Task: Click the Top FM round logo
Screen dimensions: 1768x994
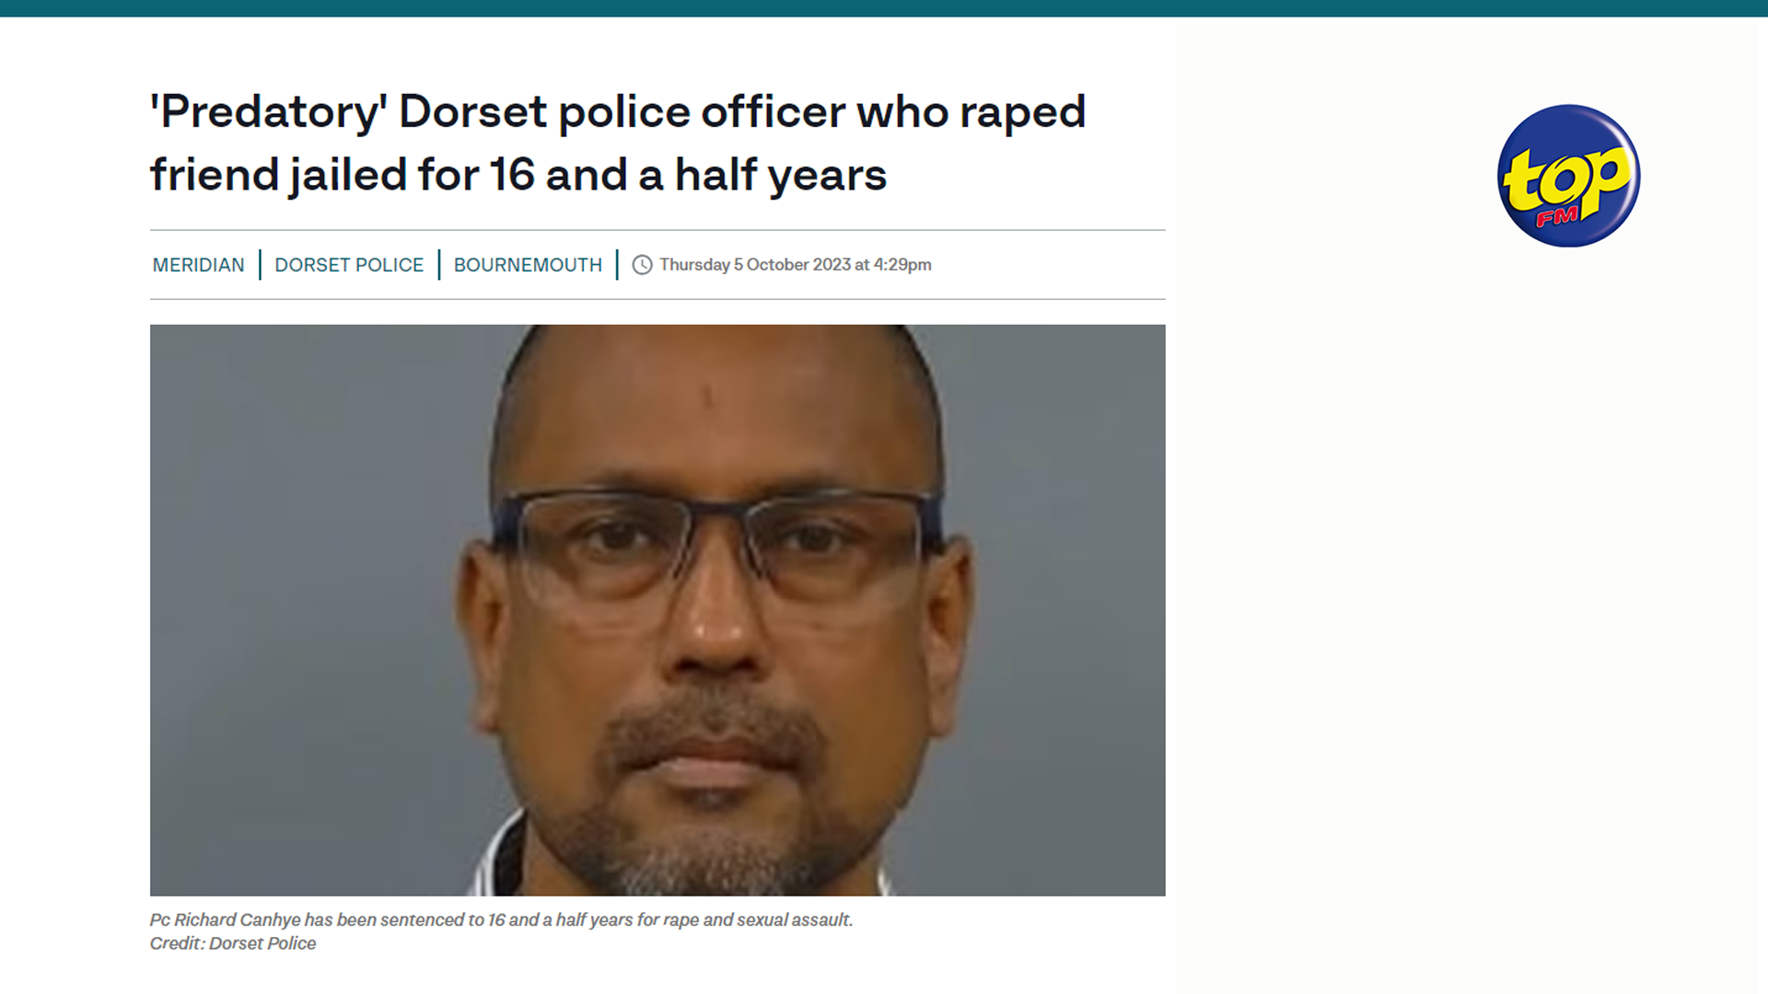Action: (x=1568, y=176)
